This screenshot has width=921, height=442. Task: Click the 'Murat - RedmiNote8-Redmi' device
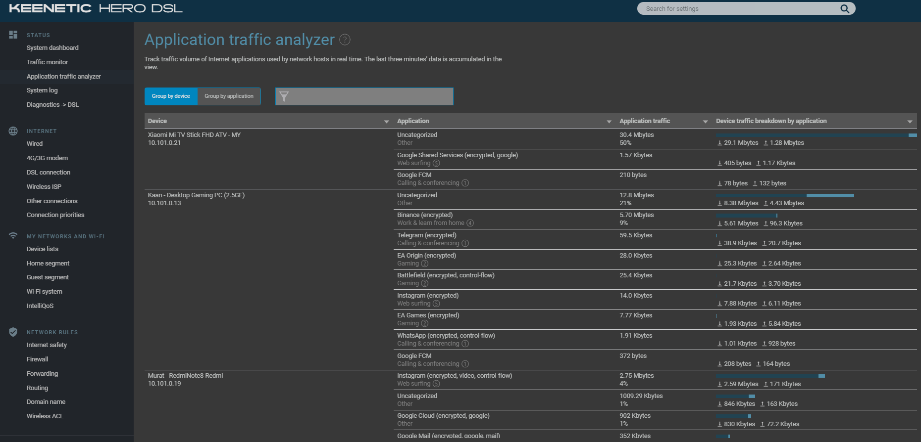tap(185, 376)
